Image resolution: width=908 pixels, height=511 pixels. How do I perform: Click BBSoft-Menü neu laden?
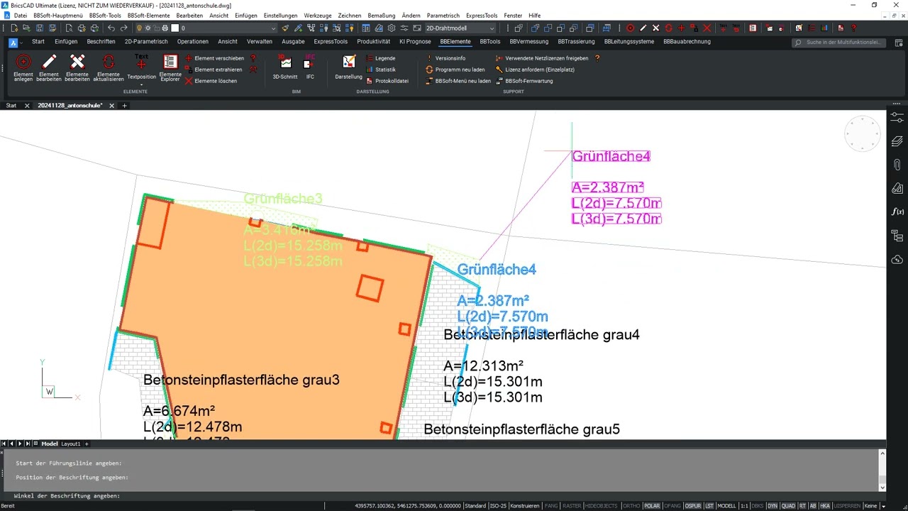458,81
